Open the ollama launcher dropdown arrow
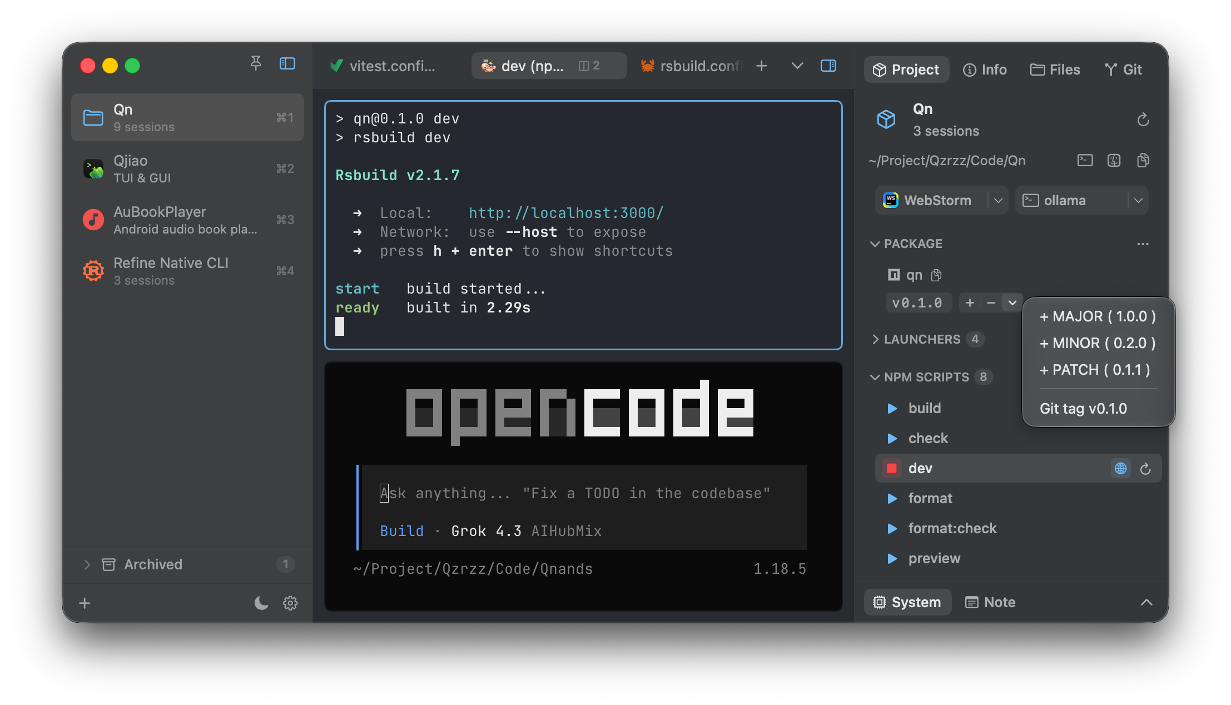 (1138, 200)
